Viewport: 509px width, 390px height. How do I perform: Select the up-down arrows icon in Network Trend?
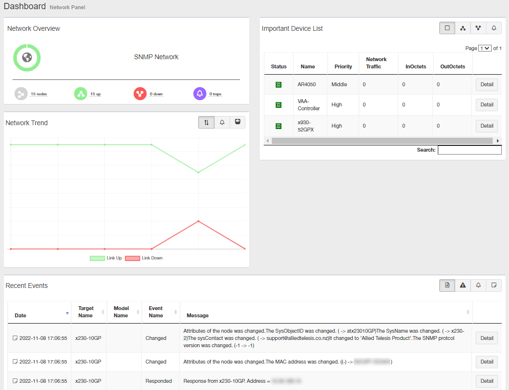[x=206, y=122]
